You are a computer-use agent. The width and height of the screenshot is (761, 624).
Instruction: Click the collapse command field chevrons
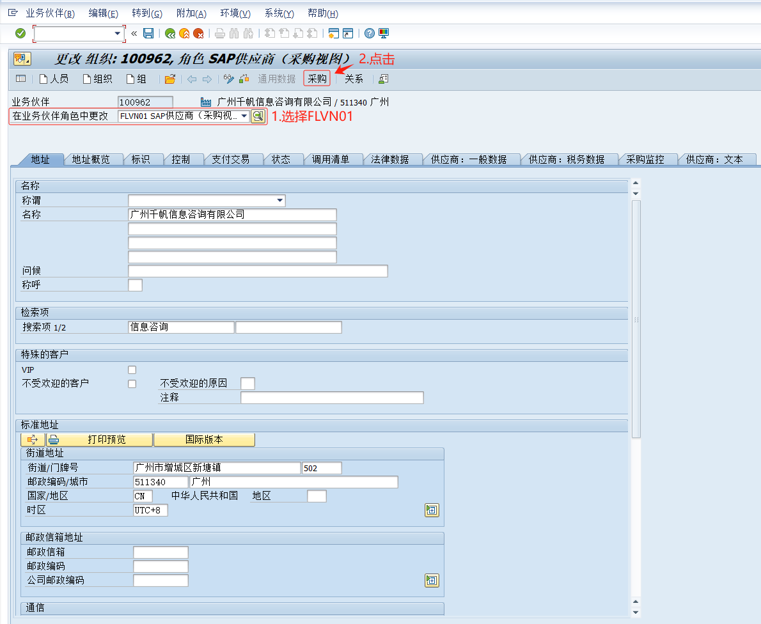pyautogui.click(x=134, y=33)
